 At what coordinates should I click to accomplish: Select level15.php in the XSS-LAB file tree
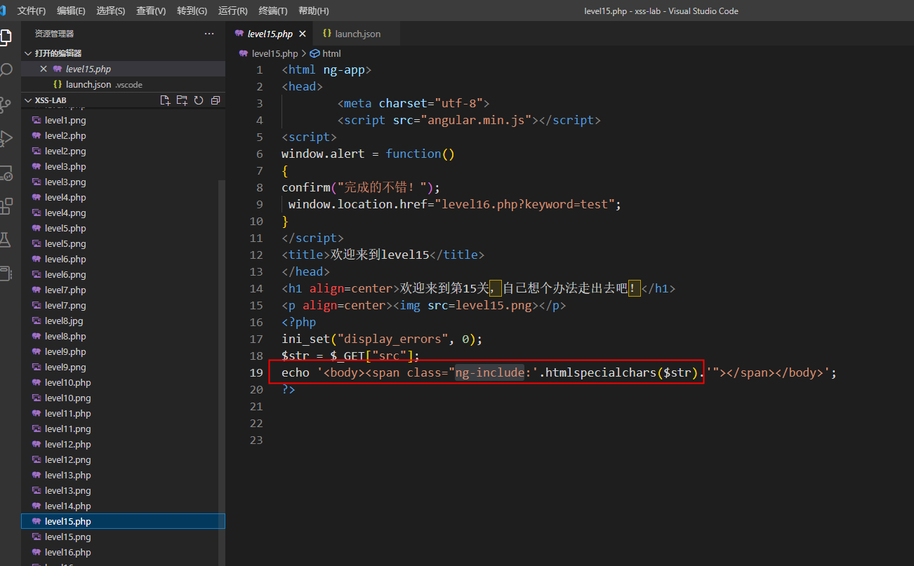(123, 521)
